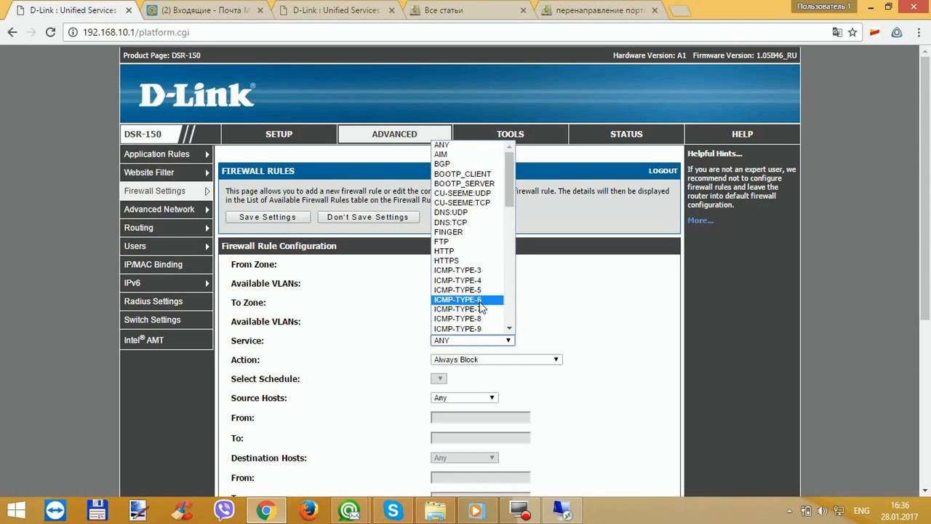Select HTTP in the service list
Image resolution: width=931 pixels, height=524 pixels.
467,251
